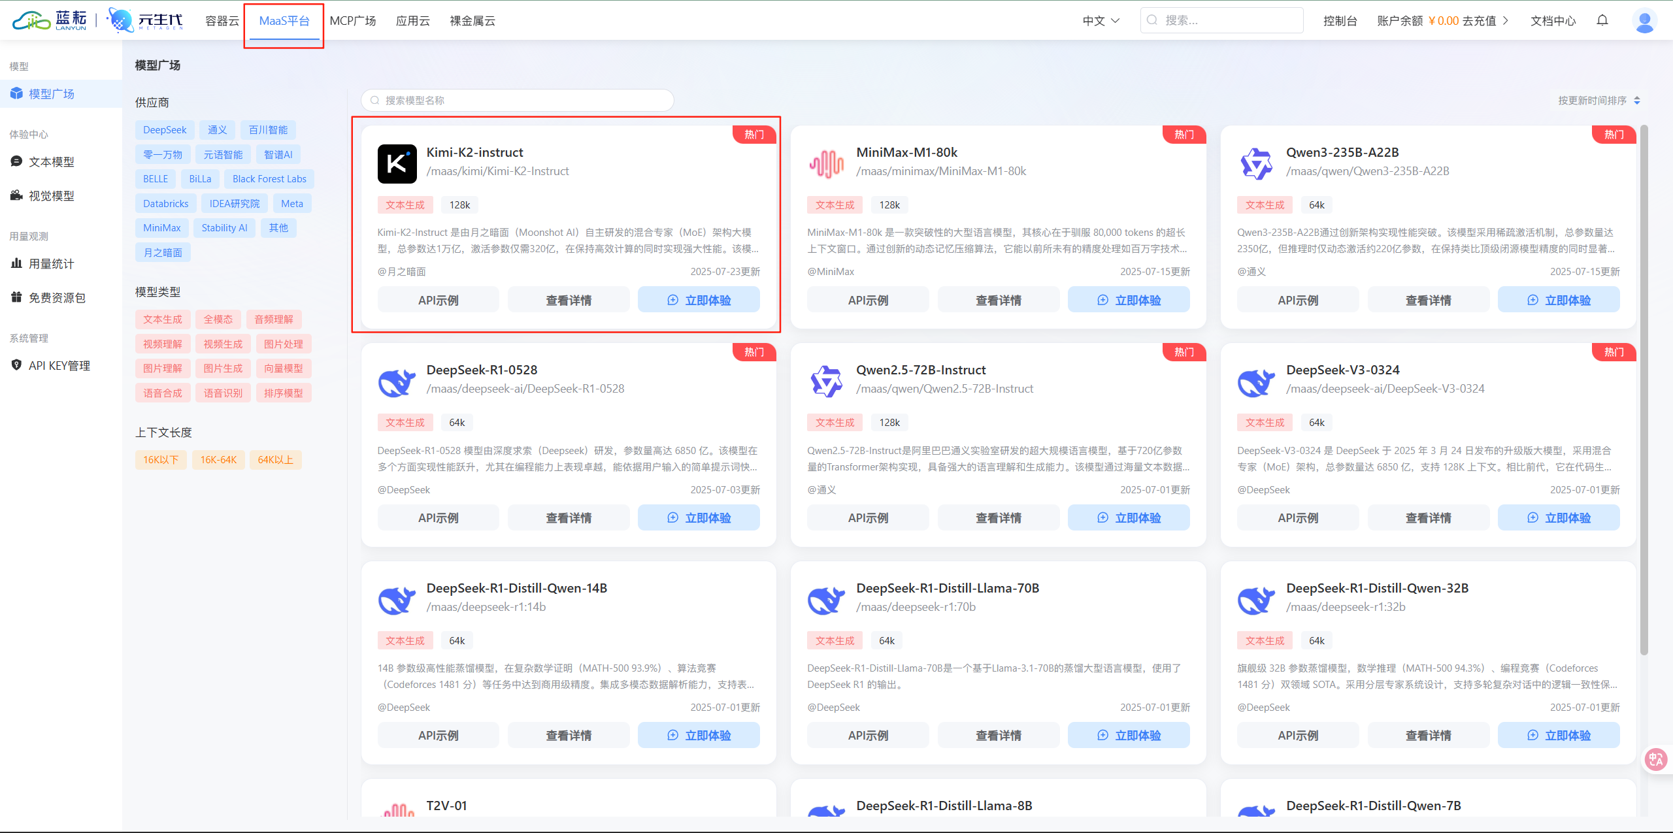Click the model search magnifier icon
Screen dimensions: 1673x833
[x=375, y=100]
